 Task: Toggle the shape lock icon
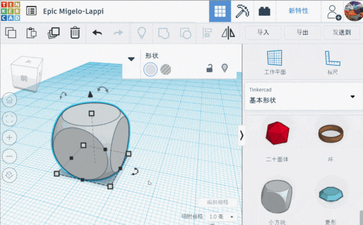209,68
